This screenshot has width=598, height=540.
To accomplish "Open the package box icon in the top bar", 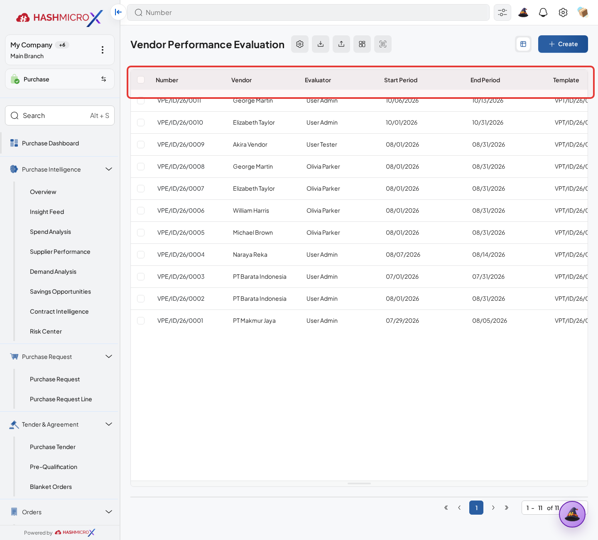I will pos(583,12).
